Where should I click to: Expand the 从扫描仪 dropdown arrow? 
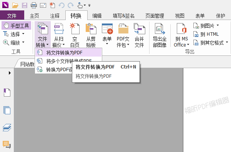[64, 45]
